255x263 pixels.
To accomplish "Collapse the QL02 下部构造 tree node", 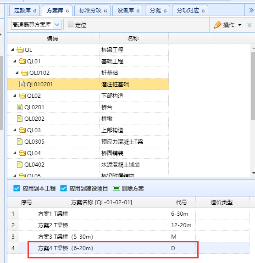I will 15,96.
